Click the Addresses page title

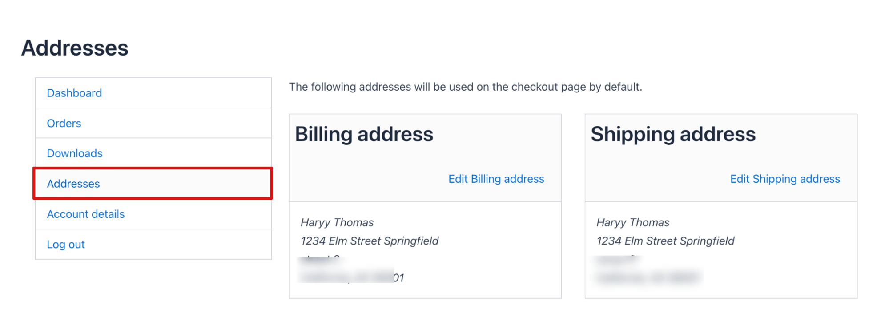76,48
